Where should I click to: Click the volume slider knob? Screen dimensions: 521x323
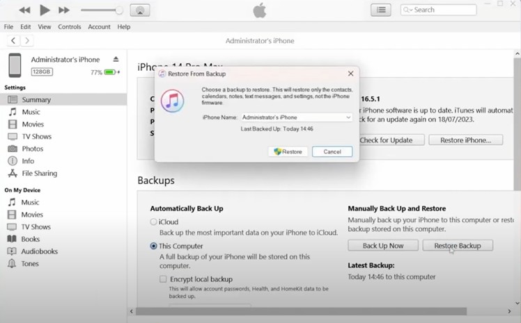pos(119,10)
